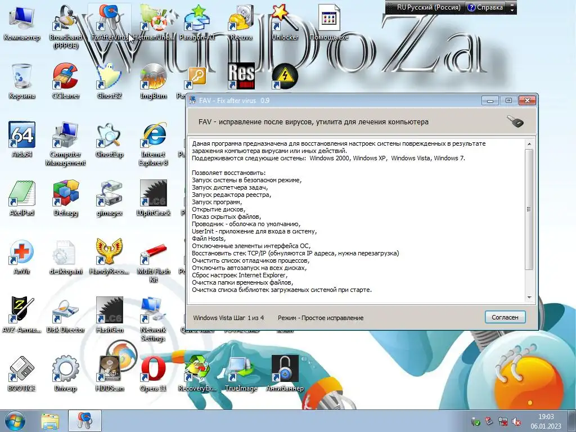The image size is (576, 432).
Task: Click 'Режим - Простое исправление' status text
Action: (321, 318)
